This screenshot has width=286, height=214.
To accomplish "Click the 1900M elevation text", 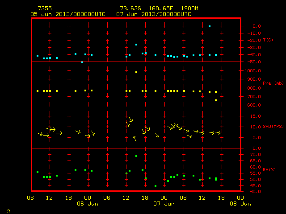I will (x=189, y=8).
